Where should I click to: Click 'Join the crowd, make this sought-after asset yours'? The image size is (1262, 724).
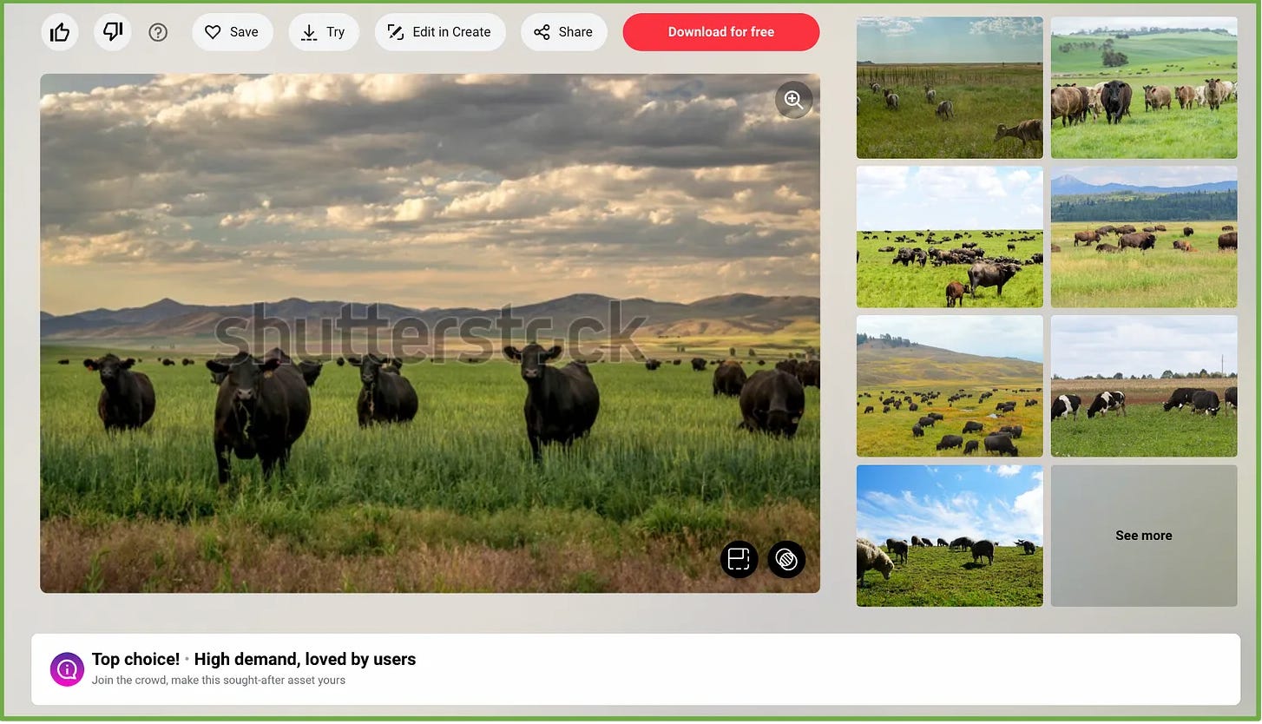[x=219, y=681]
